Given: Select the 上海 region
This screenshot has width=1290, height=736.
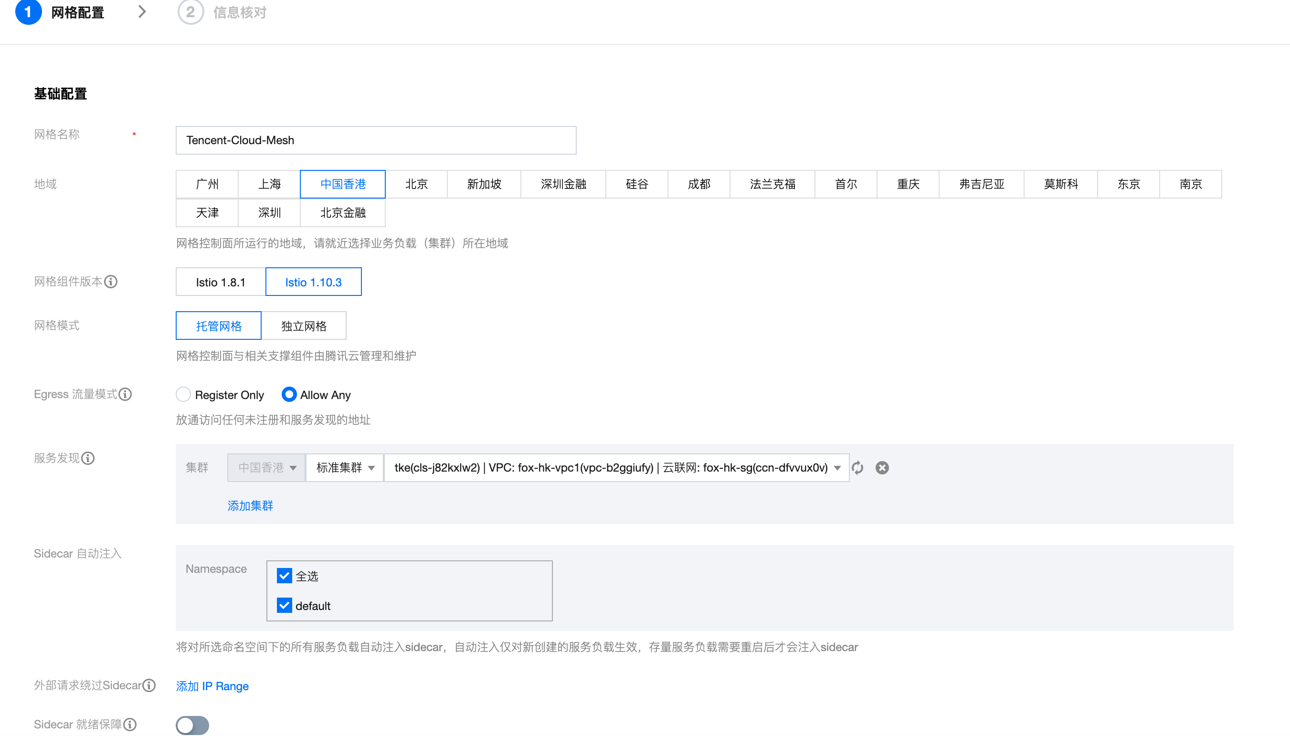Looking at the screenshot, I should click(269, 184).
